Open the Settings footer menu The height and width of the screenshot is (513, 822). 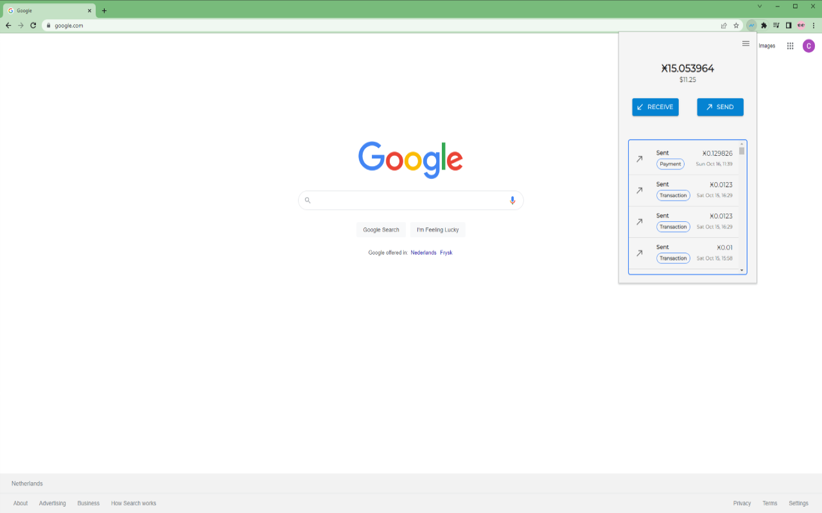coord(798,503)
